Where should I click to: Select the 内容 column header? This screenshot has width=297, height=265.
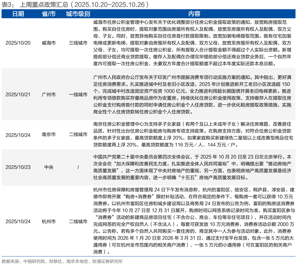(195, 14)
